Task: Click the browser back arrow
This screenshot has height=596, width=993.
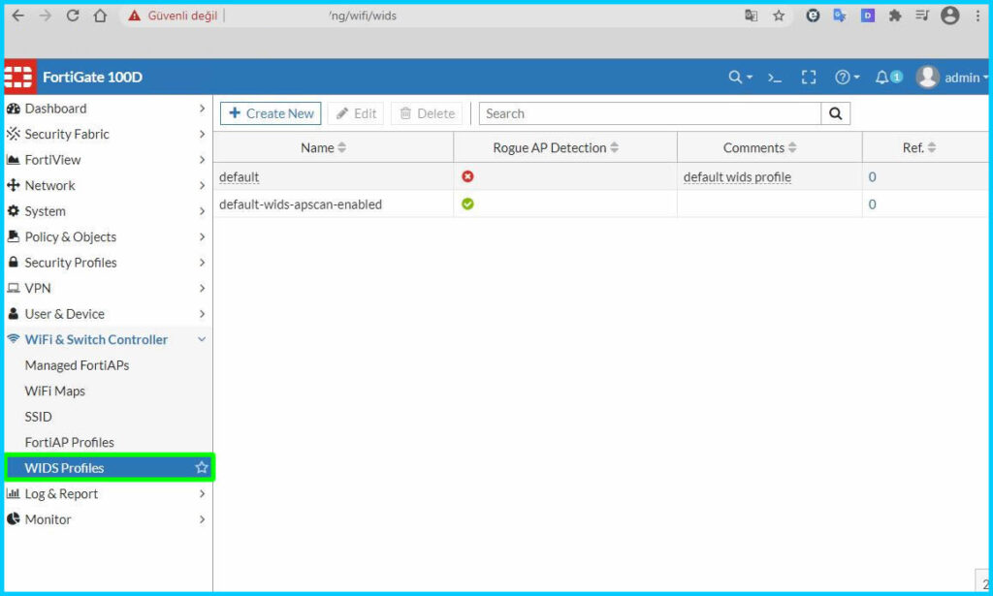Action: click(17, 16)
